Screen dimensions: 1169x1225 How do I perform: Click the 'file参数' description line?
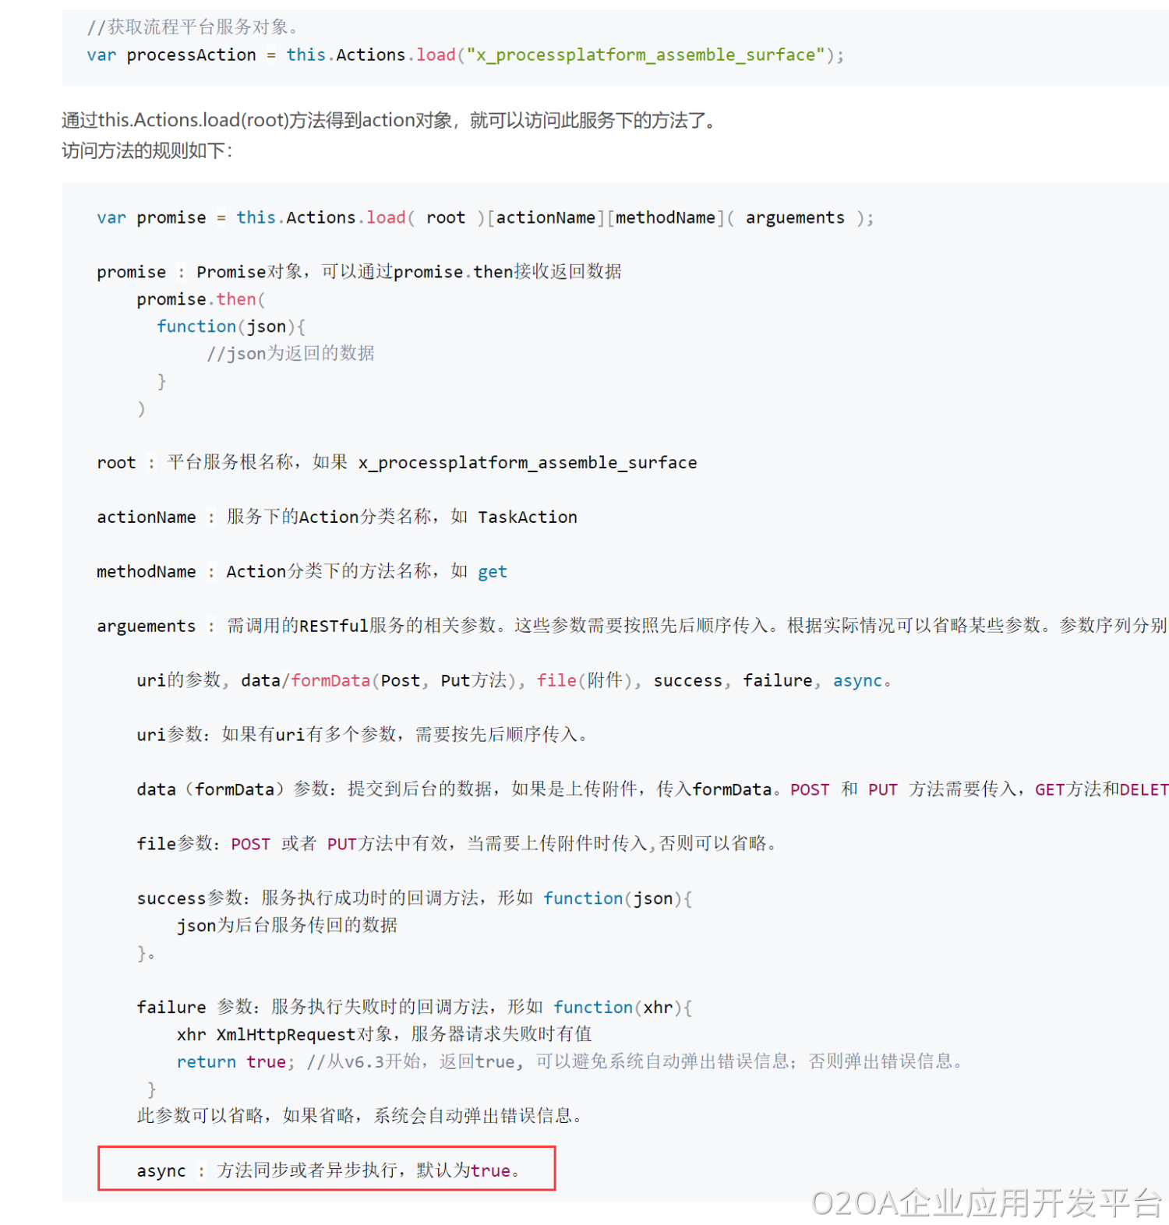(x=456, y=844)
